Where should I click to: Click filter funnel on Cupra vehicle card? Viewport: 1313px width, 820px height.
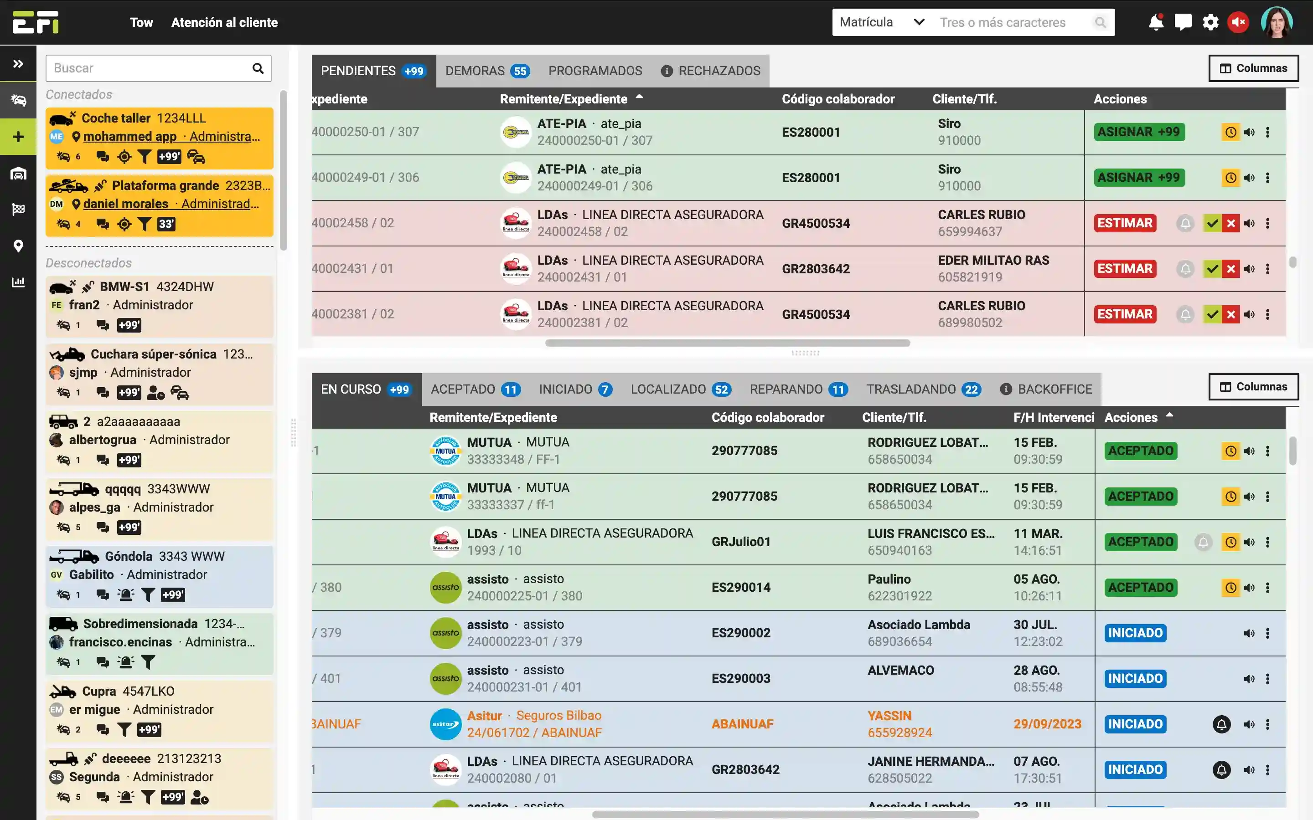tap(124, 730)
